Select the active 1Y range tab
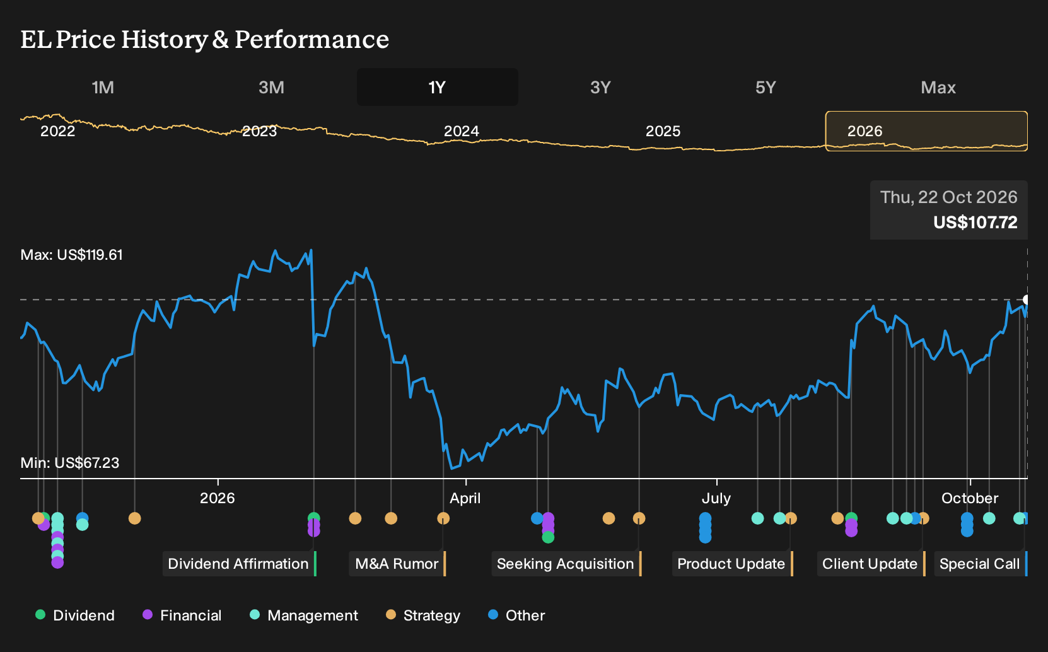 tap(438, 87)
